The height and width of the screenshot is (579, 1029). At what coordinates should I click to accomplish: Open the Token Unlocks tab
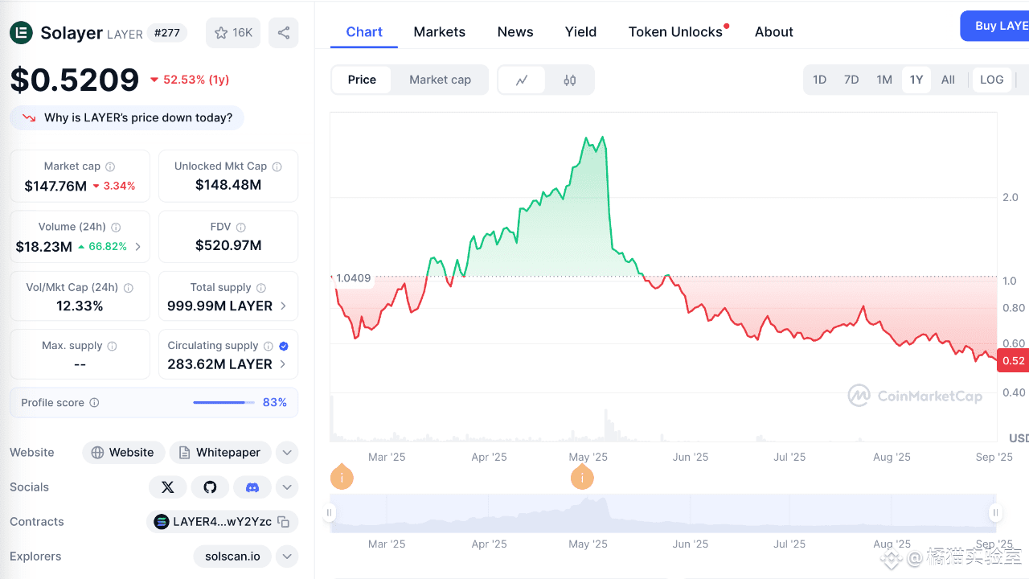tap(675, 32)
